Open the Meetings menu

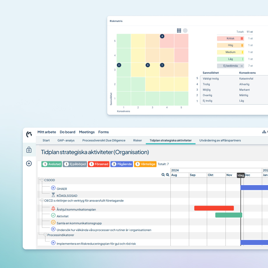click(87, 132)
